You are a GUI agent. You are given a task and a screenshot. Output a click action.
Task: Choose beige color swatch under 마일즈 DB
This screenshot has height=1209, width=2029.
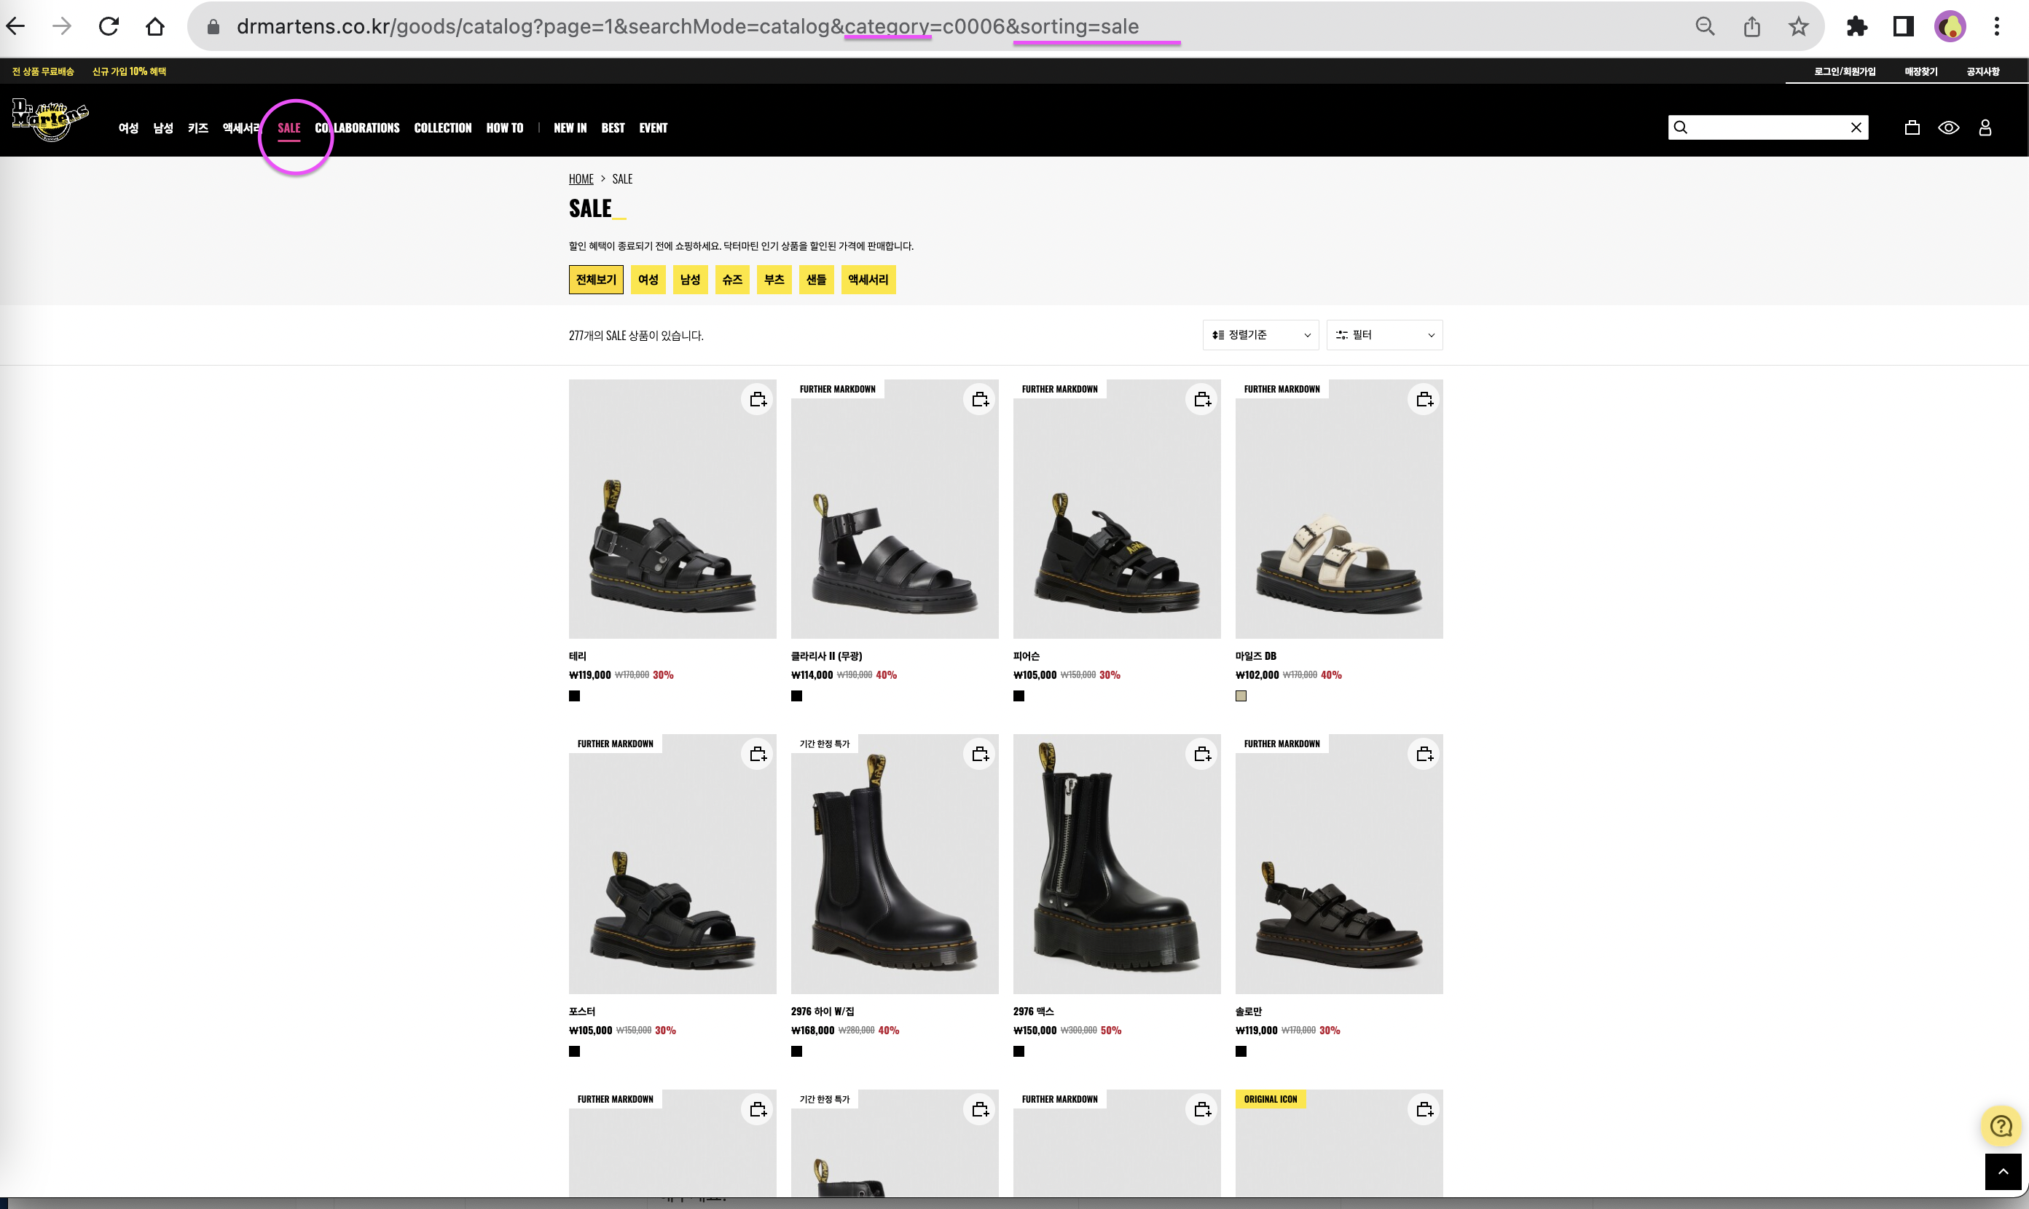coord(1240,696)
